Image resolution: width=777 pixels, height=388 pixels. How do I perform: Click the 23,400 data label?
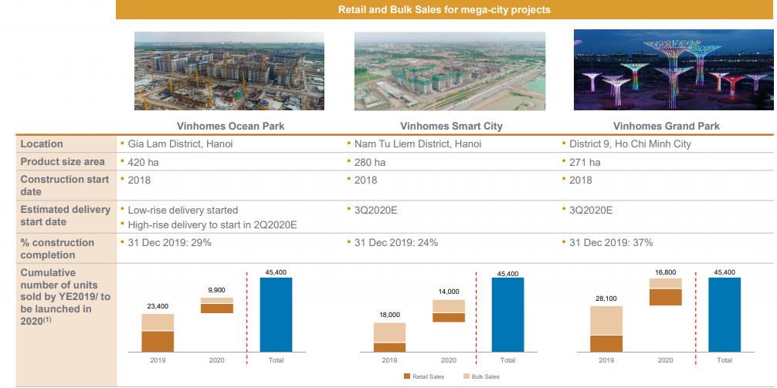tap(158, 306)
